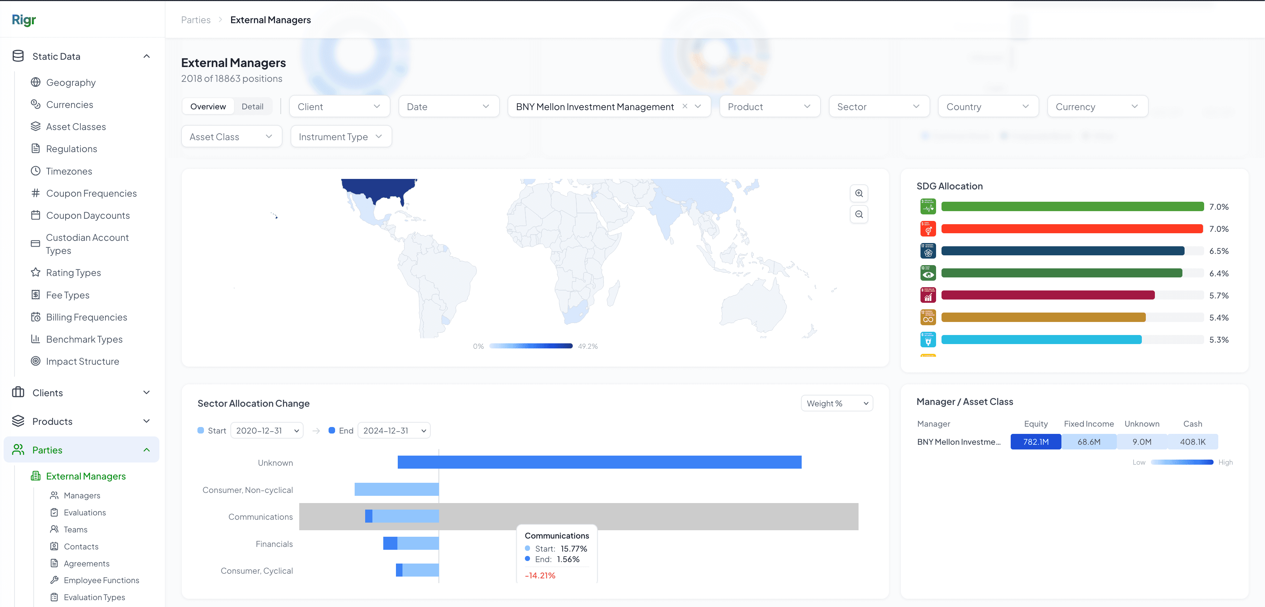Click the green 7.0% SDG bar

(1072, 206)
